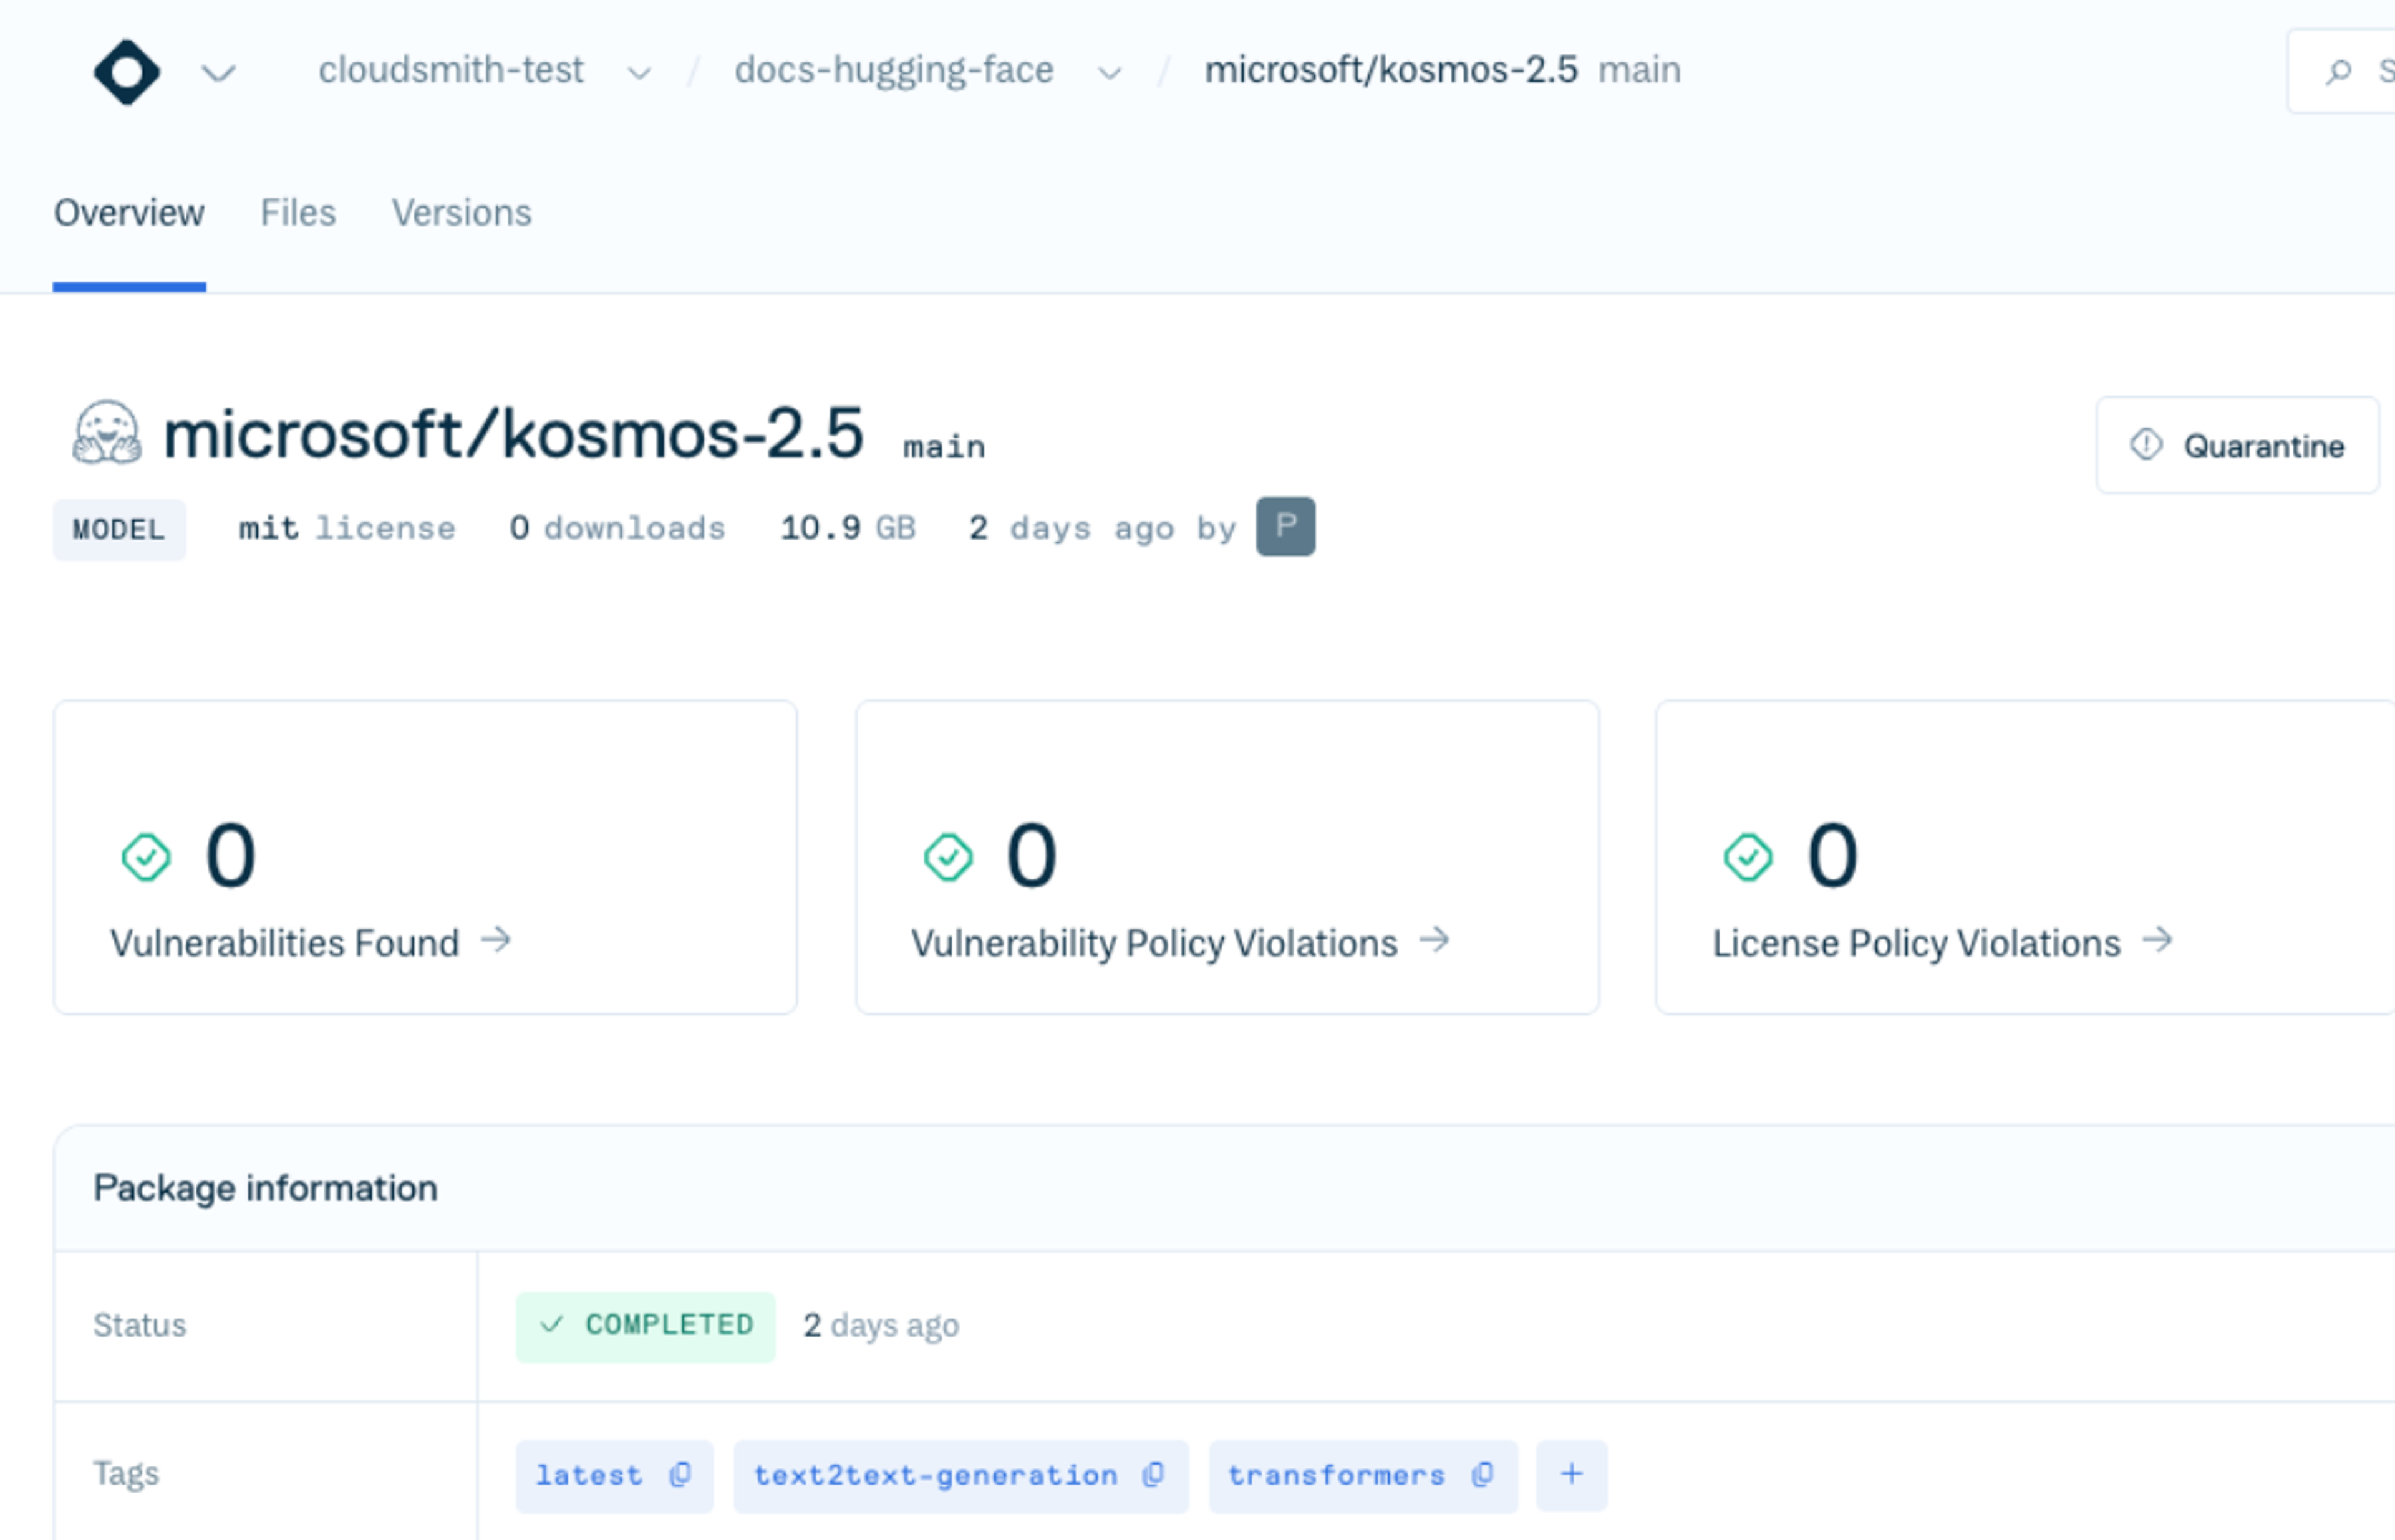The height and width of the screenshot is (1540, 2395).
Task: Copy the text2text-generation tag
Action: point(1154,1475)
